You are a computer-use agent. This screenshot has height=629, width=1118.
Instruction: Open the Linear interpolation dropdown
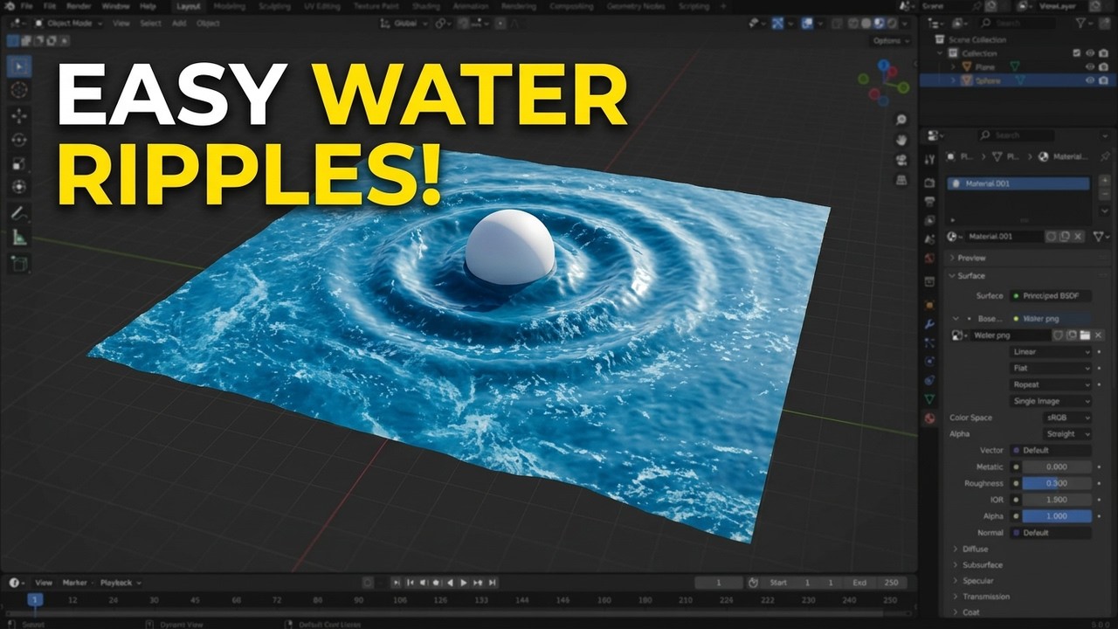click(1052, 351)
